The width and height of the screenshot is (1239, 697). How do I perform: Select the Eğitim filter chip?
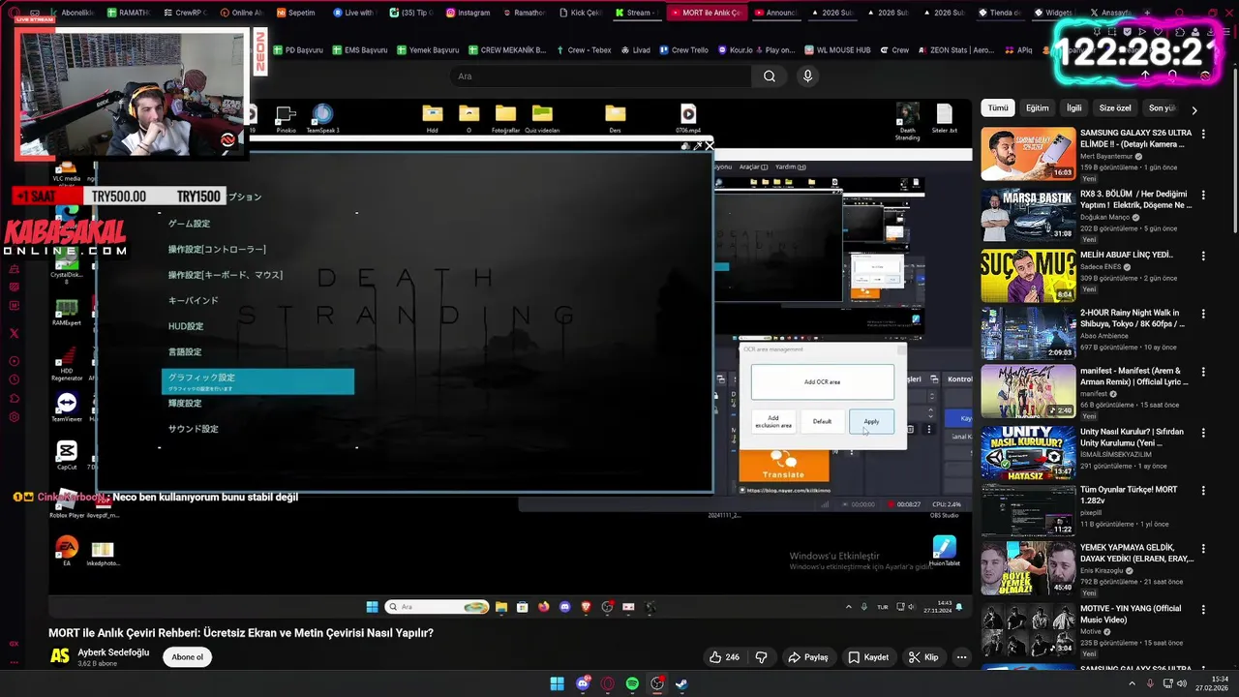click(1038, 108)
